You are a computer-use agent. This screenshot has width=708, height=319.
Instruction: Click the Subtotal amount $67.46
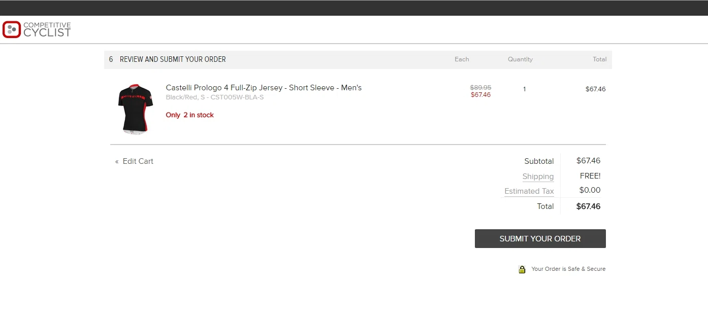588,161
